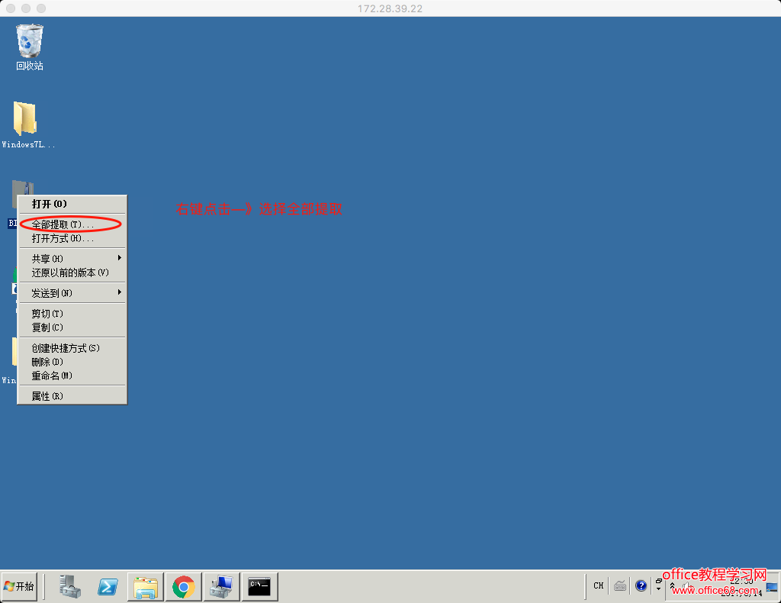Choose 打开(O) in the context menu
Screen dimensions: 781x603
tap(72, 204)
